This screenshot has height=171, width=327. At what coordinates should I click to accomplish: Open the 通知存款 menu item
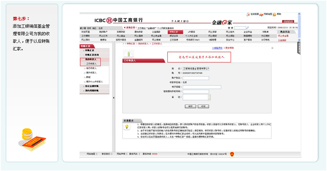coord(139,32)
